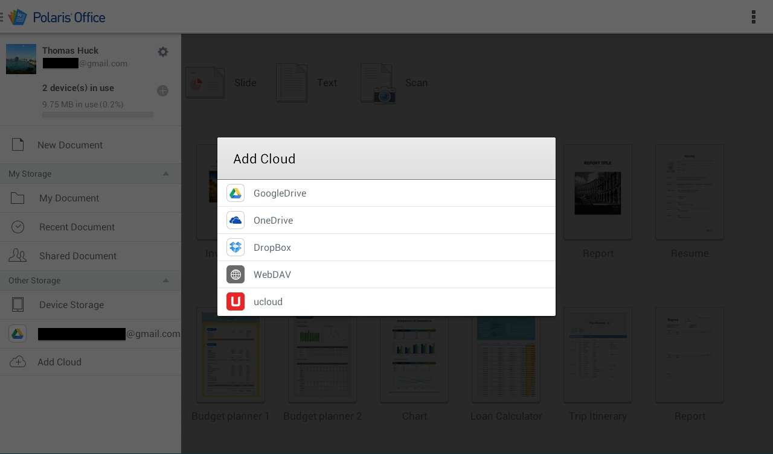Screen dimensions: 773x454
Task: Click the Add Cloud cloud-plus icon
Action: [x=18, y=362]
